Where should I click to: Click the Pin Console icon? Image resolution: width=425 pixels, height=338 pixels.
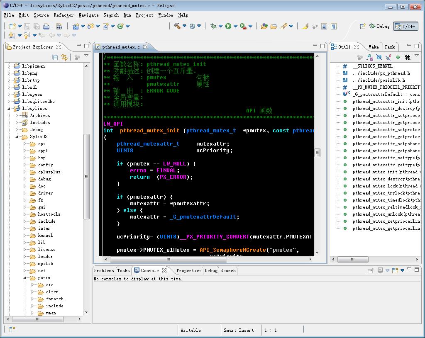click(x=371, y=270)
